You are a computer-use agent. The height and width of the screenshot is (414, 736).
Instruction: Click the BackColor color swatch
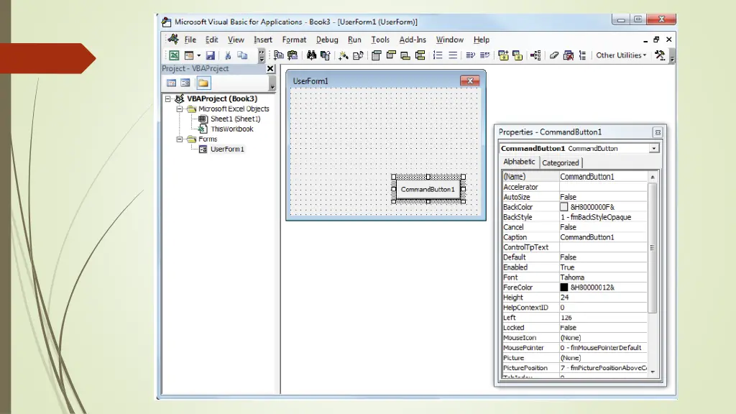click(x=563, y=207)
